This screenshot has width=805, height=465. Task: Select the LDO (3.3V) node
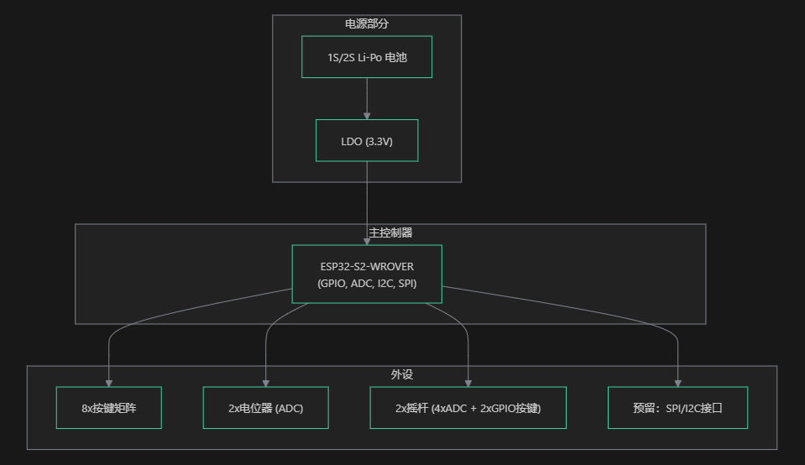[x=367, y=141]
